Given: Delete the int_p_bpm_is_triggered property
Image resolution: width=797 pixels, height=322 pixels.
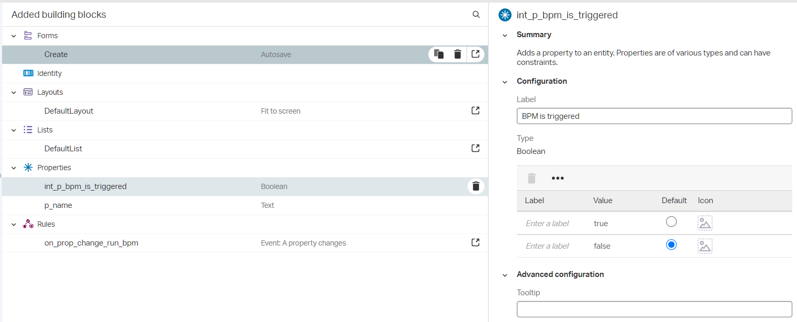Looking at the screenshot, I should [x=476, y=186].
